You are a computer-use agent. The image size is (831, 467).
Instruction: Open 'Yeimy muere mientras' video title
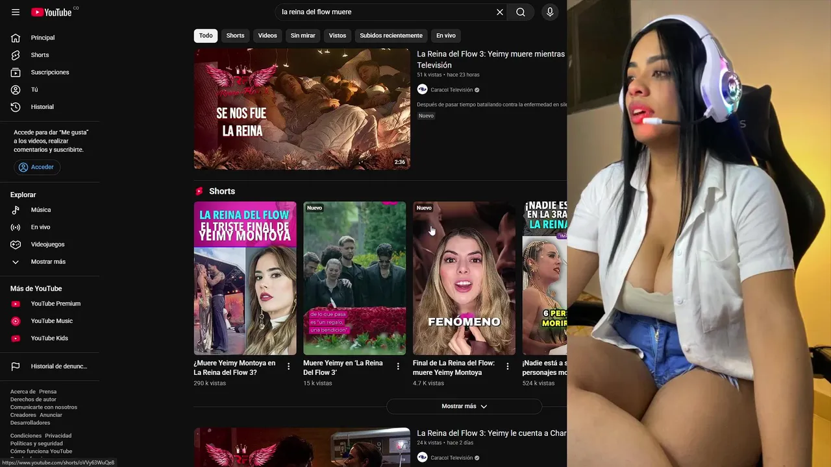(491, 60)
